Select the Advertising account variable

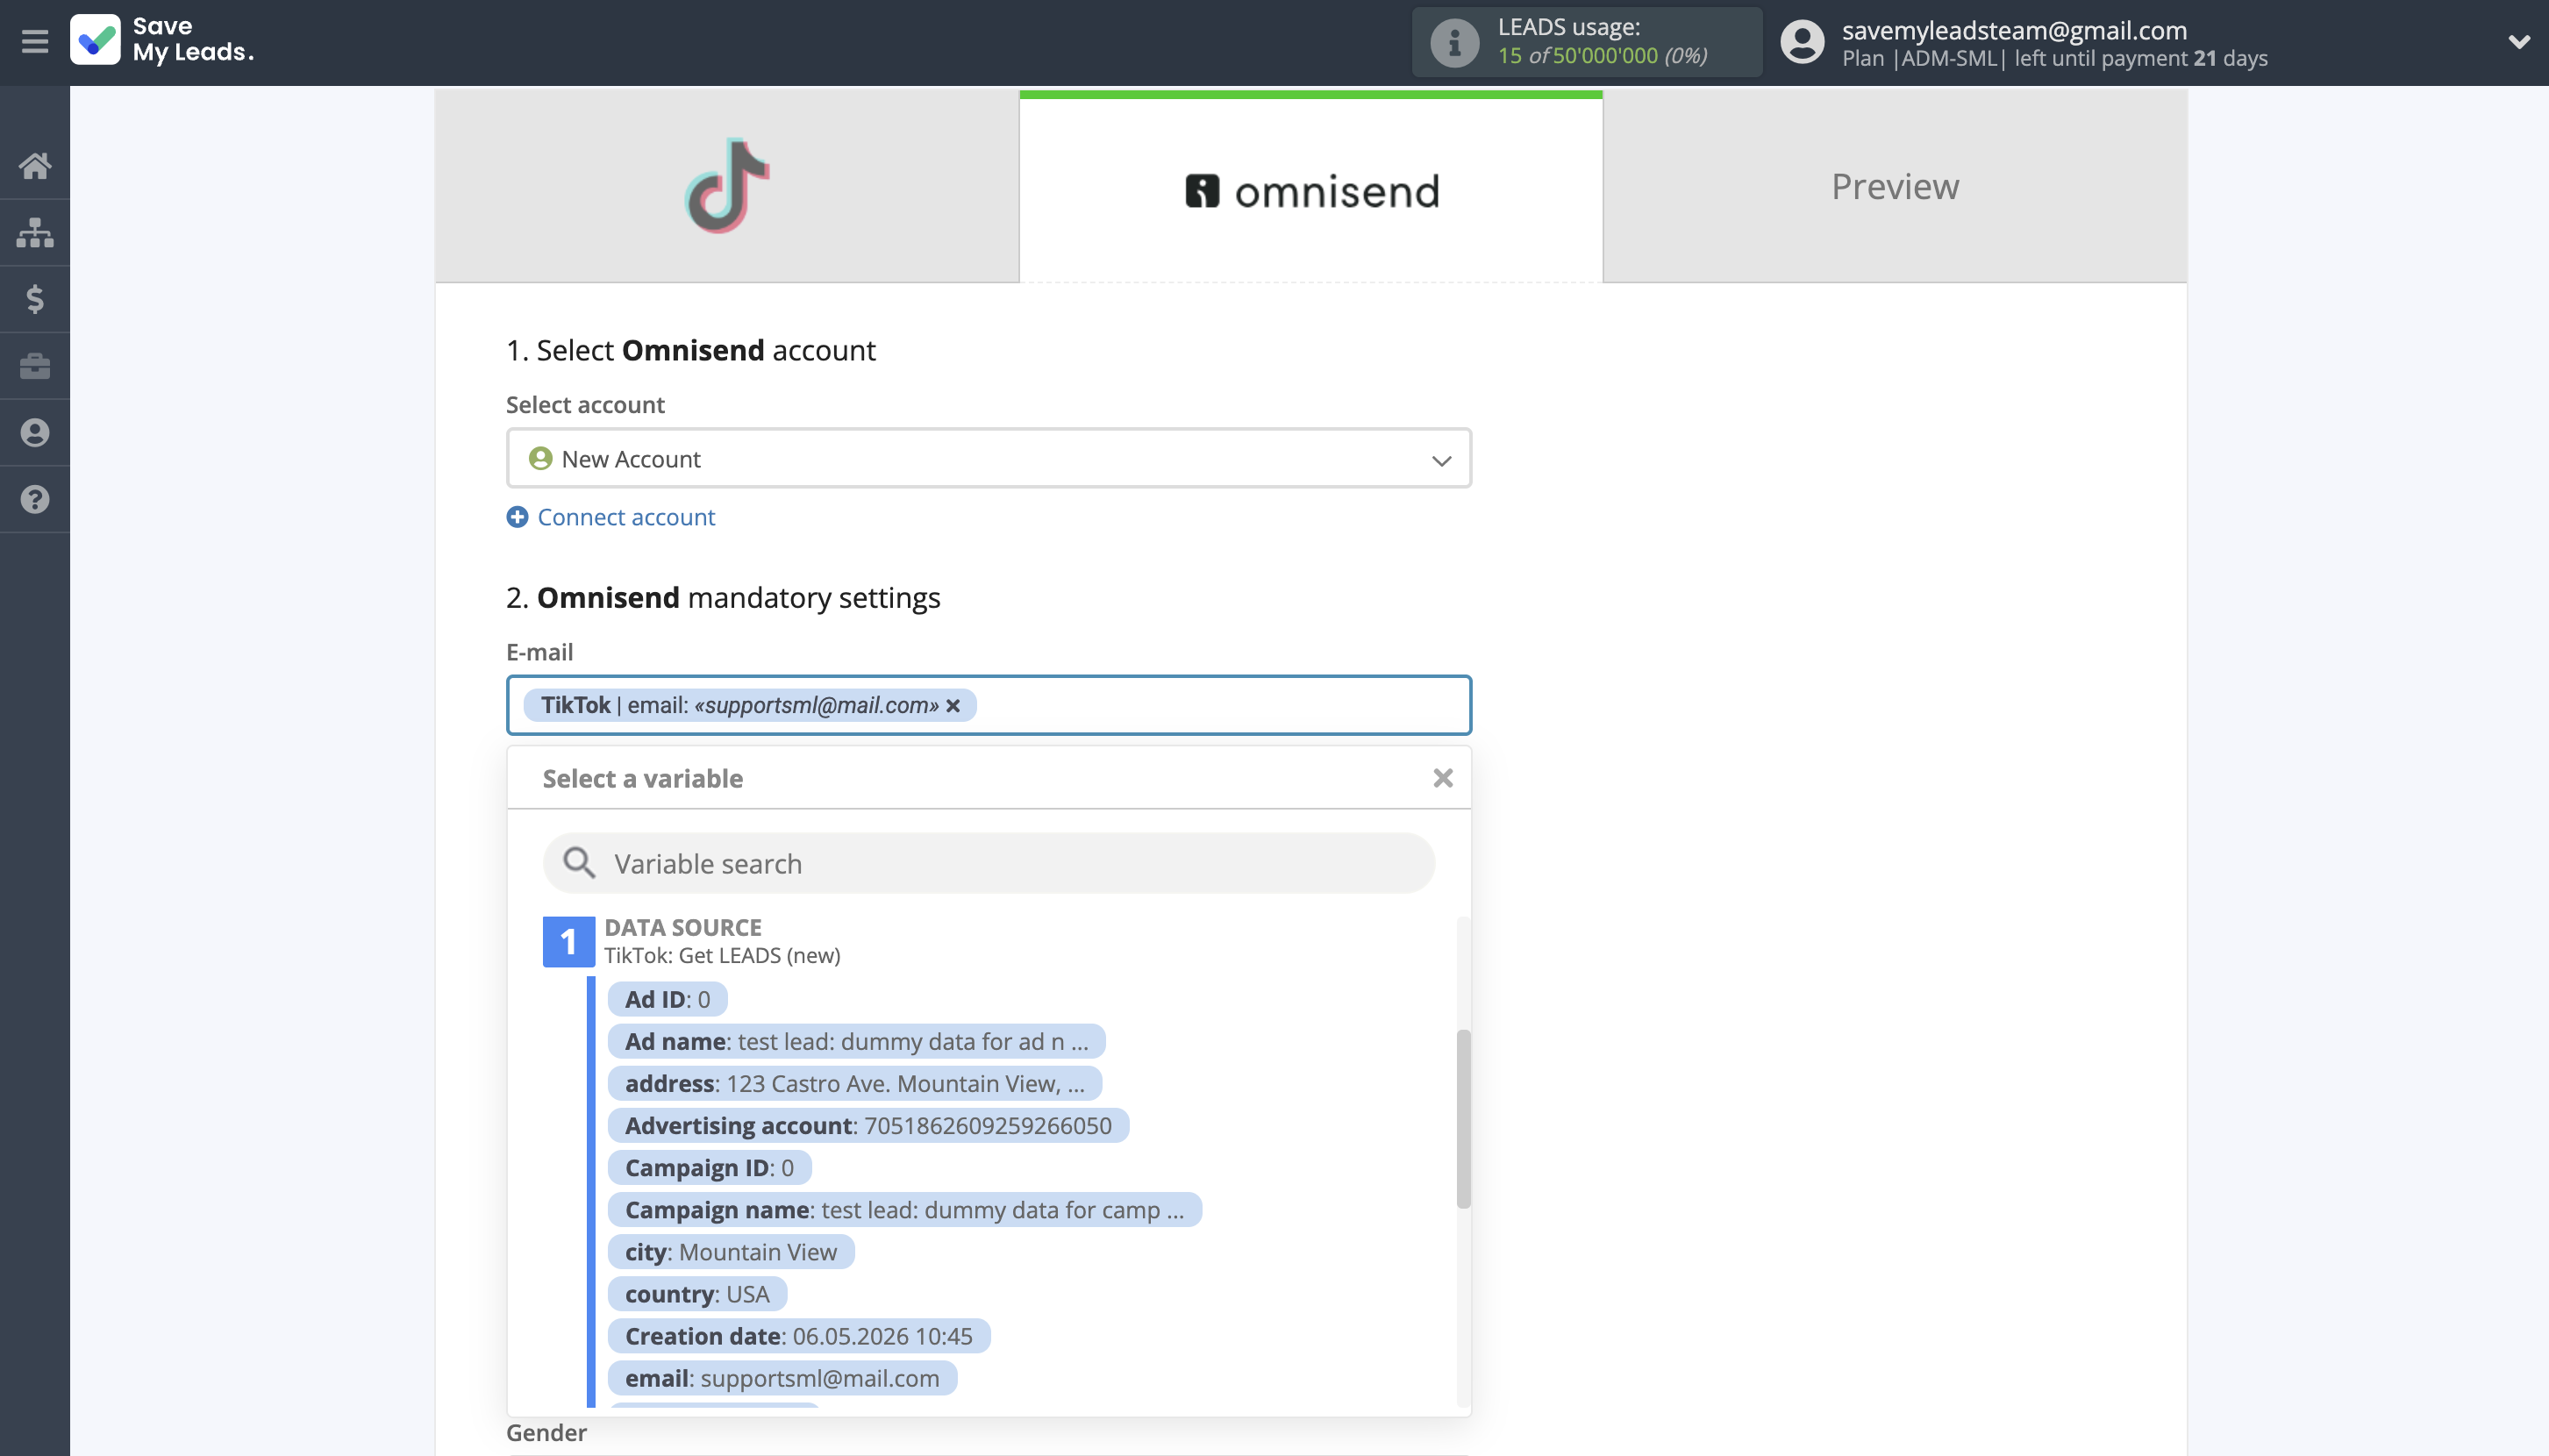pos(868,1125)
